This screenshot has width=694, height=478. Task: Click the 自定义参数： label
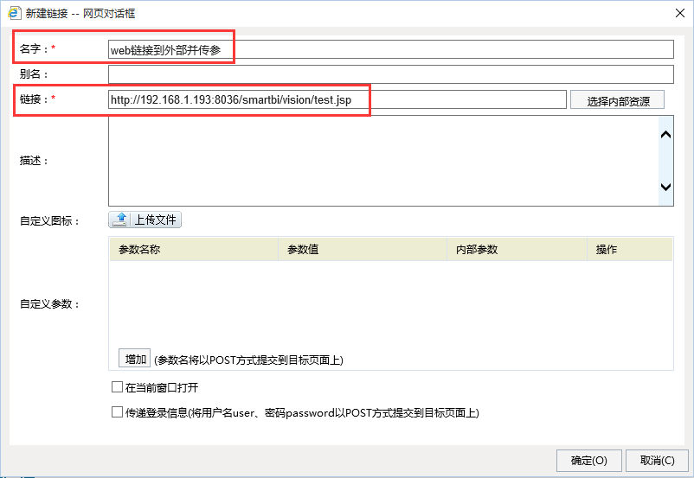49,304
